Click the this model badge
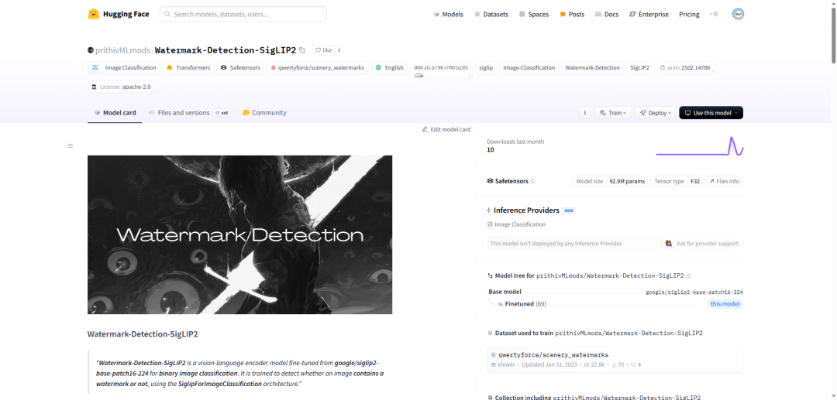The width and height of the screenshot is (837, 400). coord(725,304)
